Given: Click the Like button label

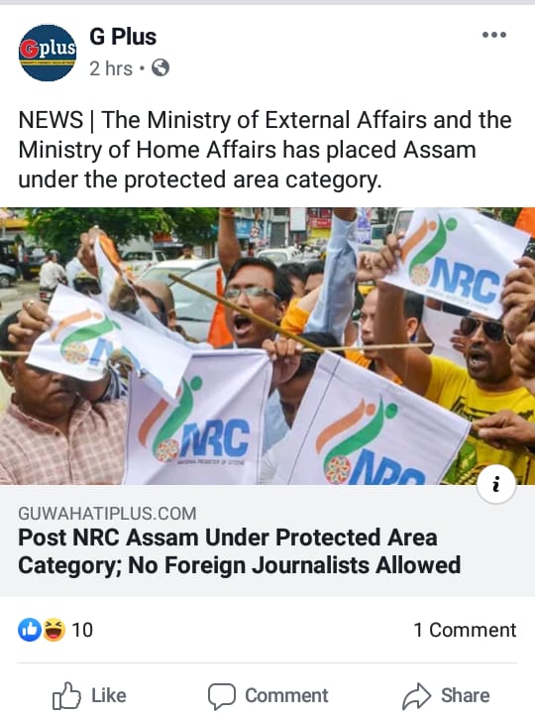Looking at the screenshot, I should (x=109, y=695).
